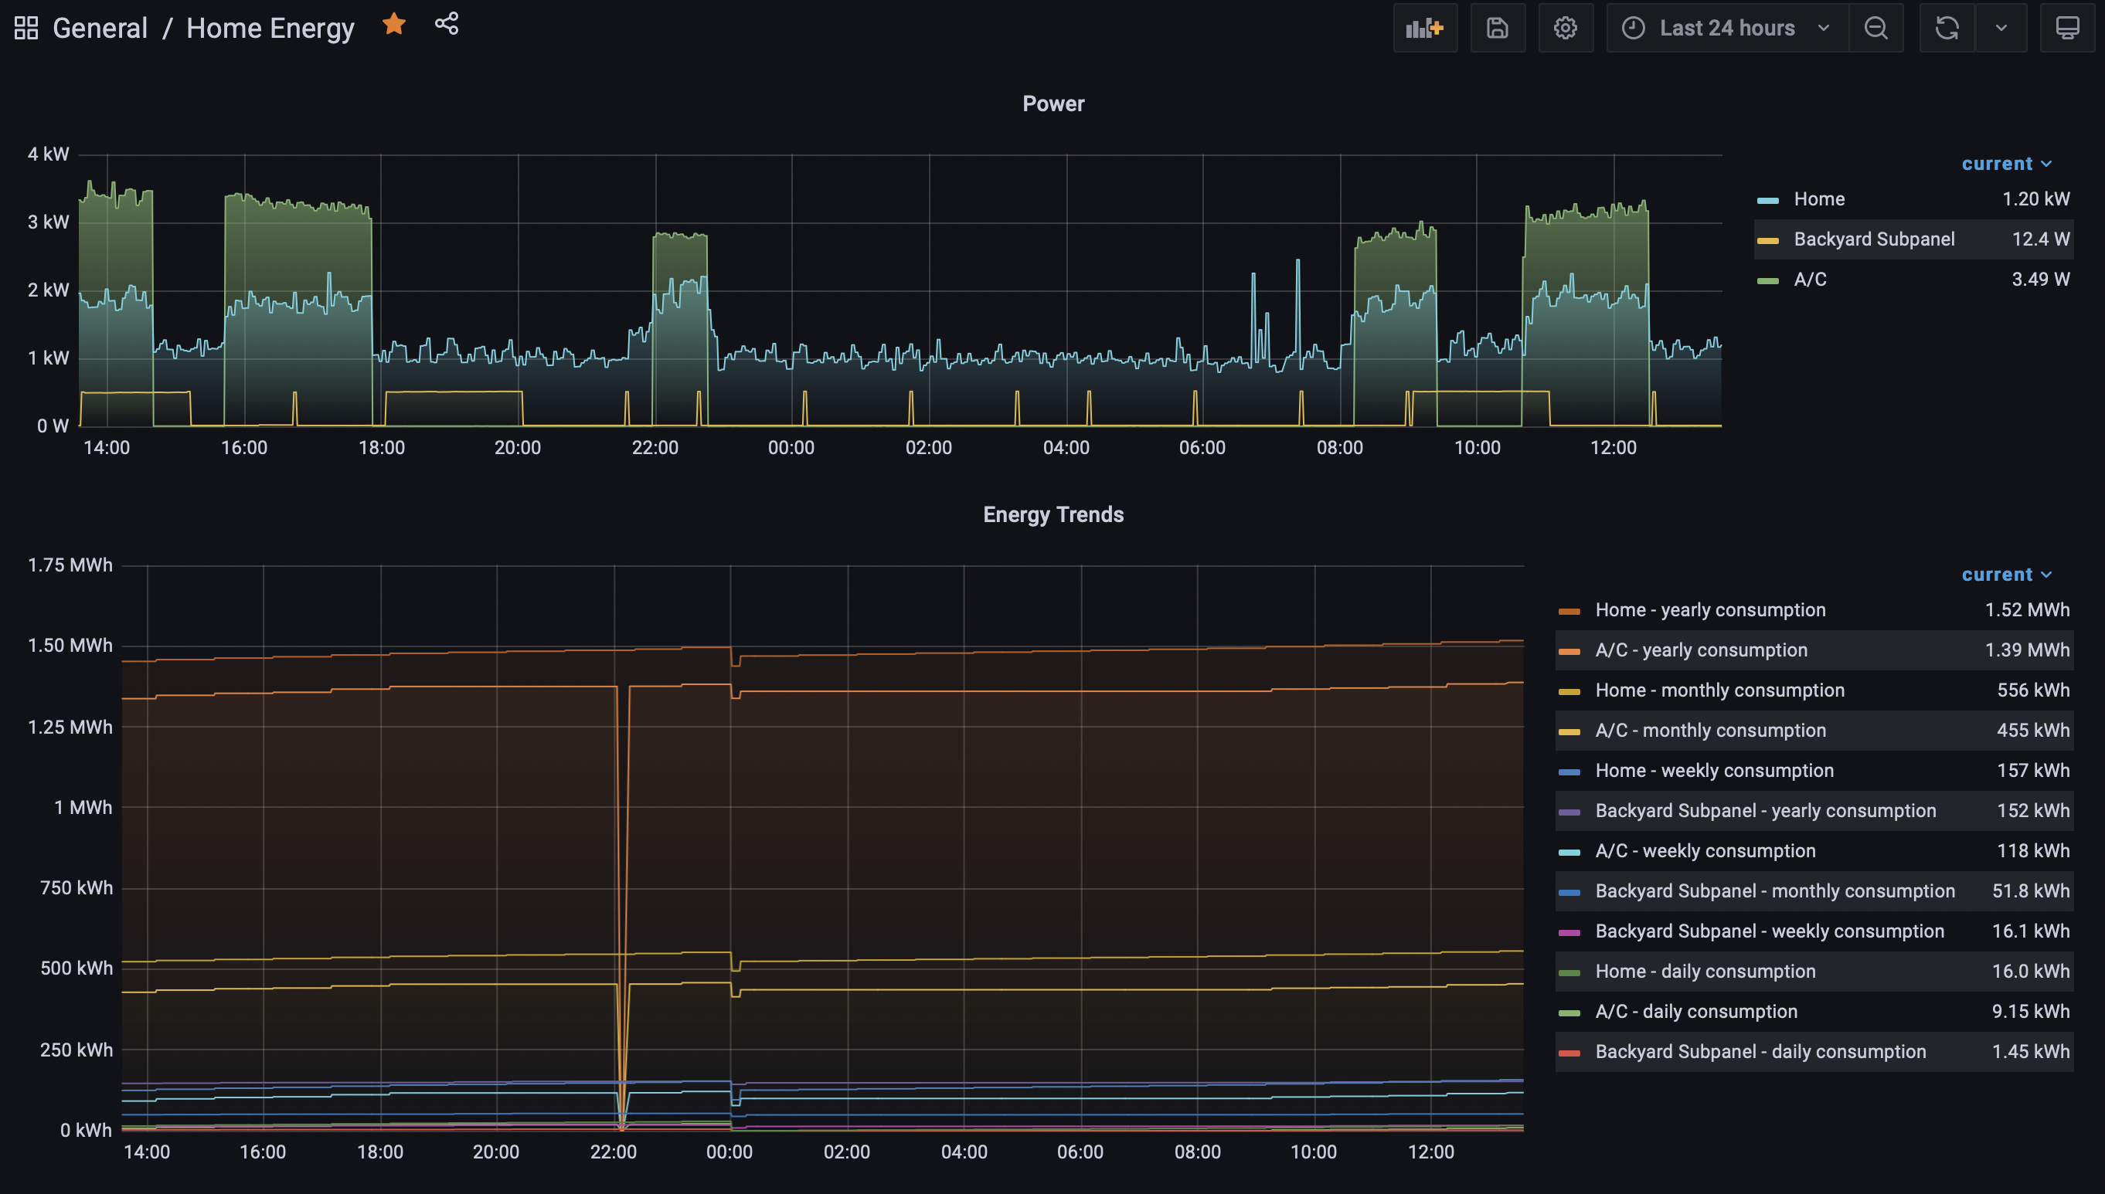Click the 1.52 MWh yearly value

point(2027,610)
